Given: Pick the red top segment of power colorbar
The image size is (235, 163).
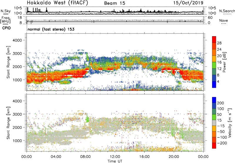Looking at the screenshot, I should click(x=214, y=39).
